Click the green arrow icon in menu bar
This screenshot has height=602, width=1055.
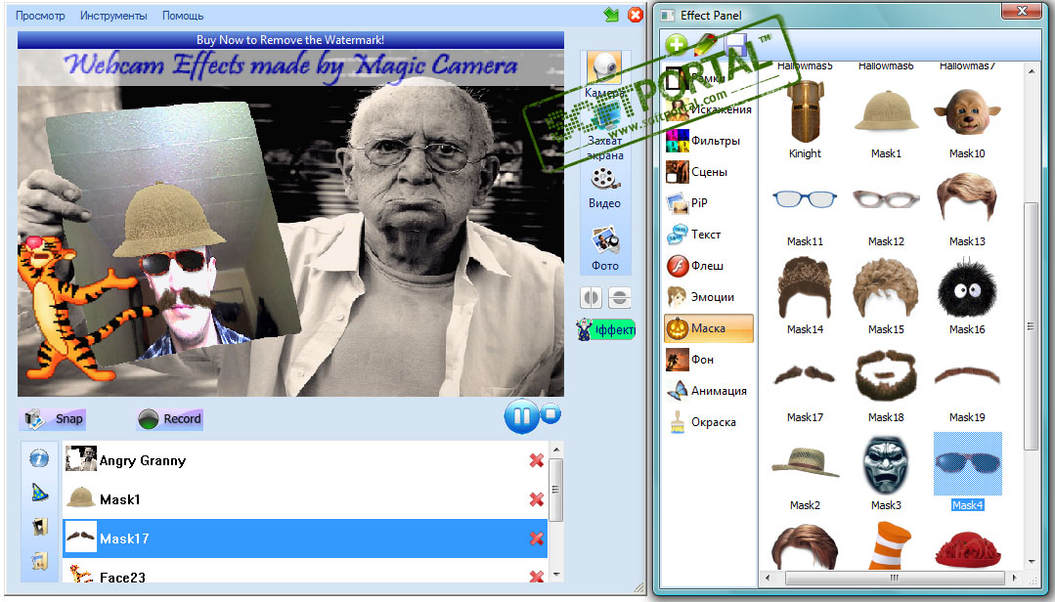click(x=611, y=15)
